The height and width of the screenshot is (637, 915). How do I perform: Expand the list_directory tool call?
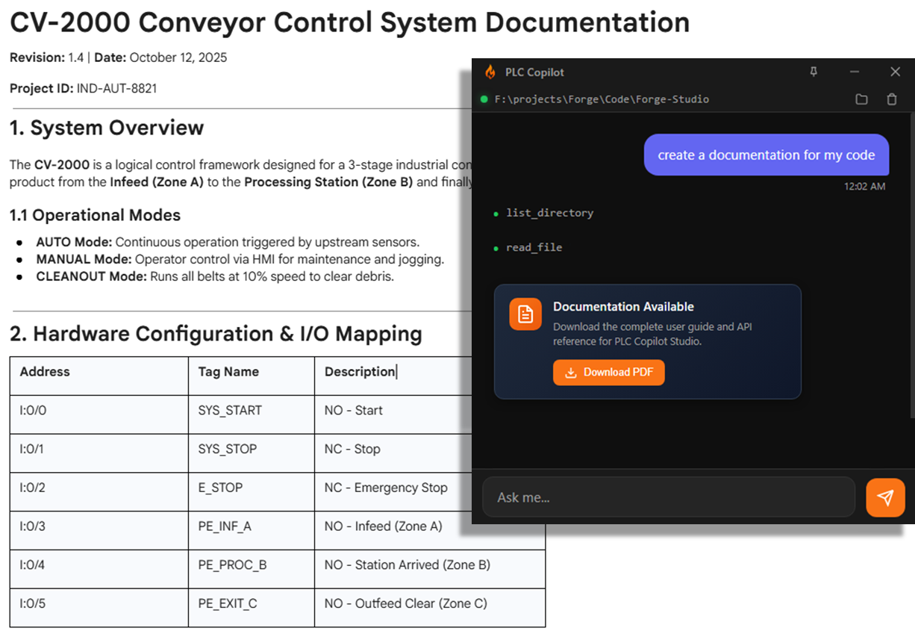pyautogui.click(x=549, y=213)
